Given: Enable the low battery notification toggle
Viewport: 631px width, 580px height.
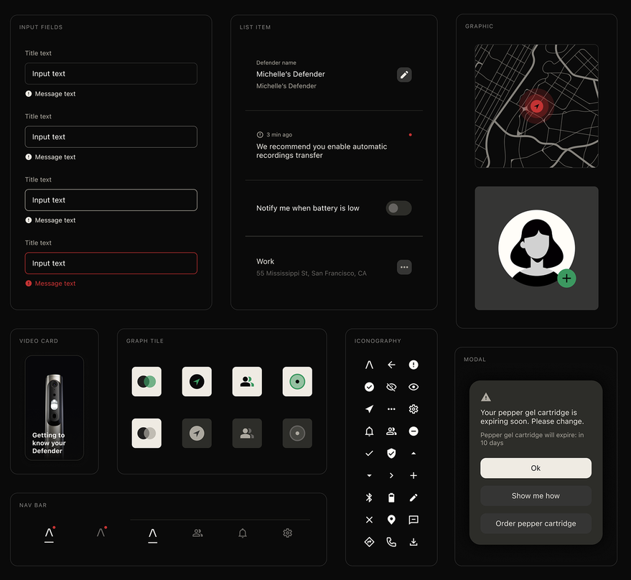Looking at the screenshot, I should (398, 208).
